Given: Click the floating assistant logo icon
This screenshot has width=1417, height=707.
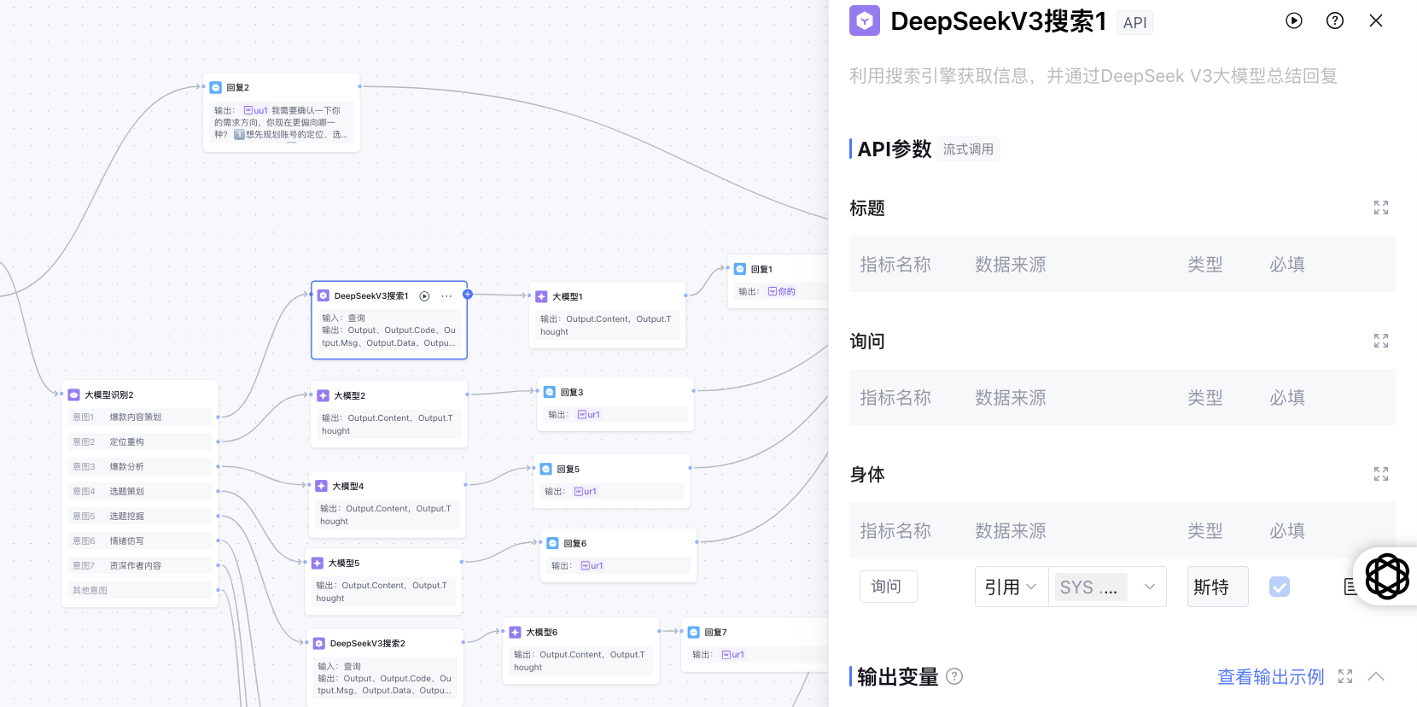Looking at the screenshot, I should (x=1387, y=576).
